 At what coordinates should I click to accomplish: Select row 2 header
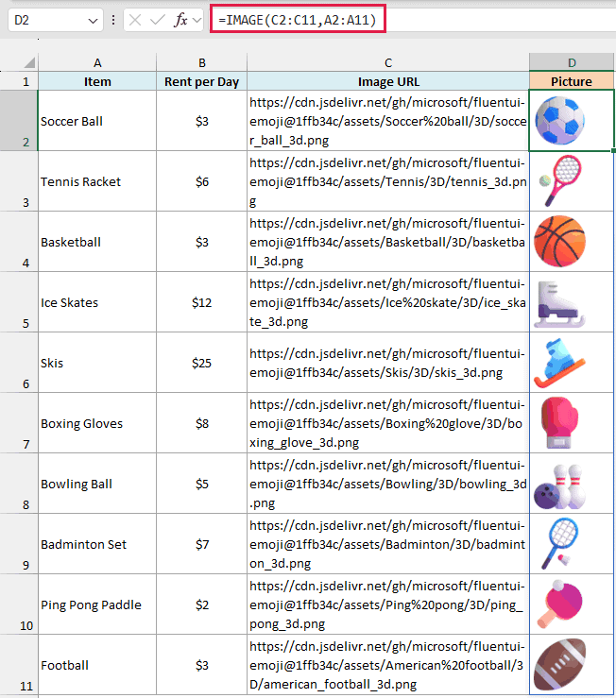pyautogui.click(x=19, y=121)
